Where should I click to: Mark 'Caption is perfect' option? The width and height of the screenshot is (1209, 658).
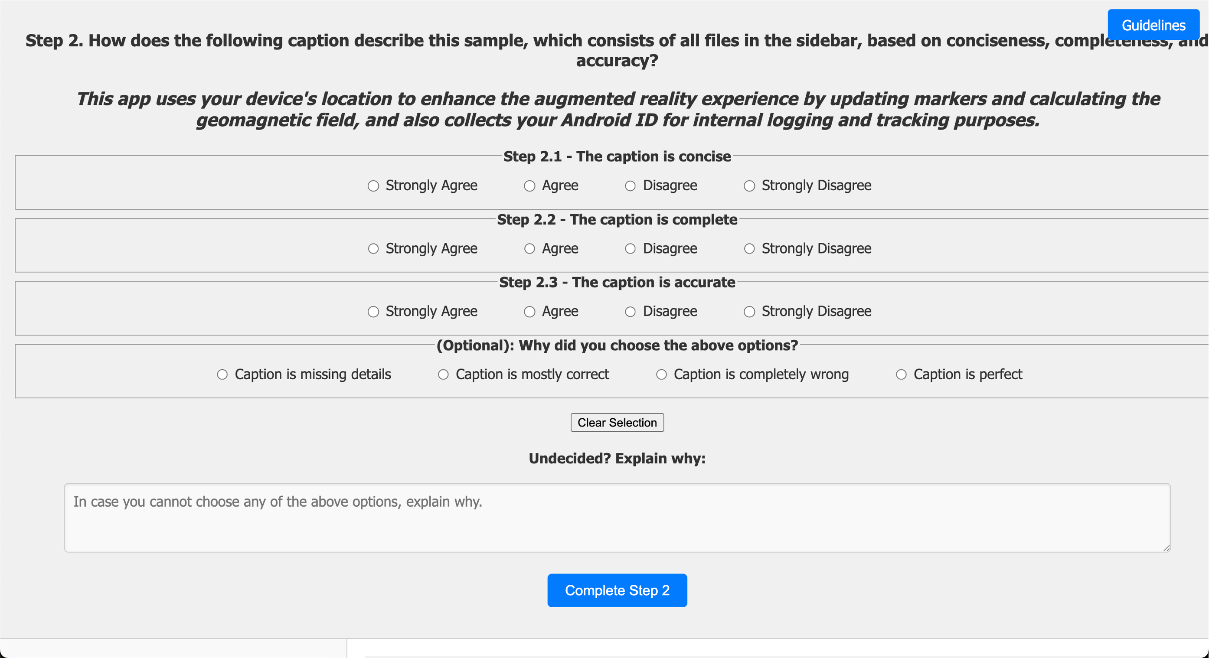pyautogui.click(x=901, y=375)
